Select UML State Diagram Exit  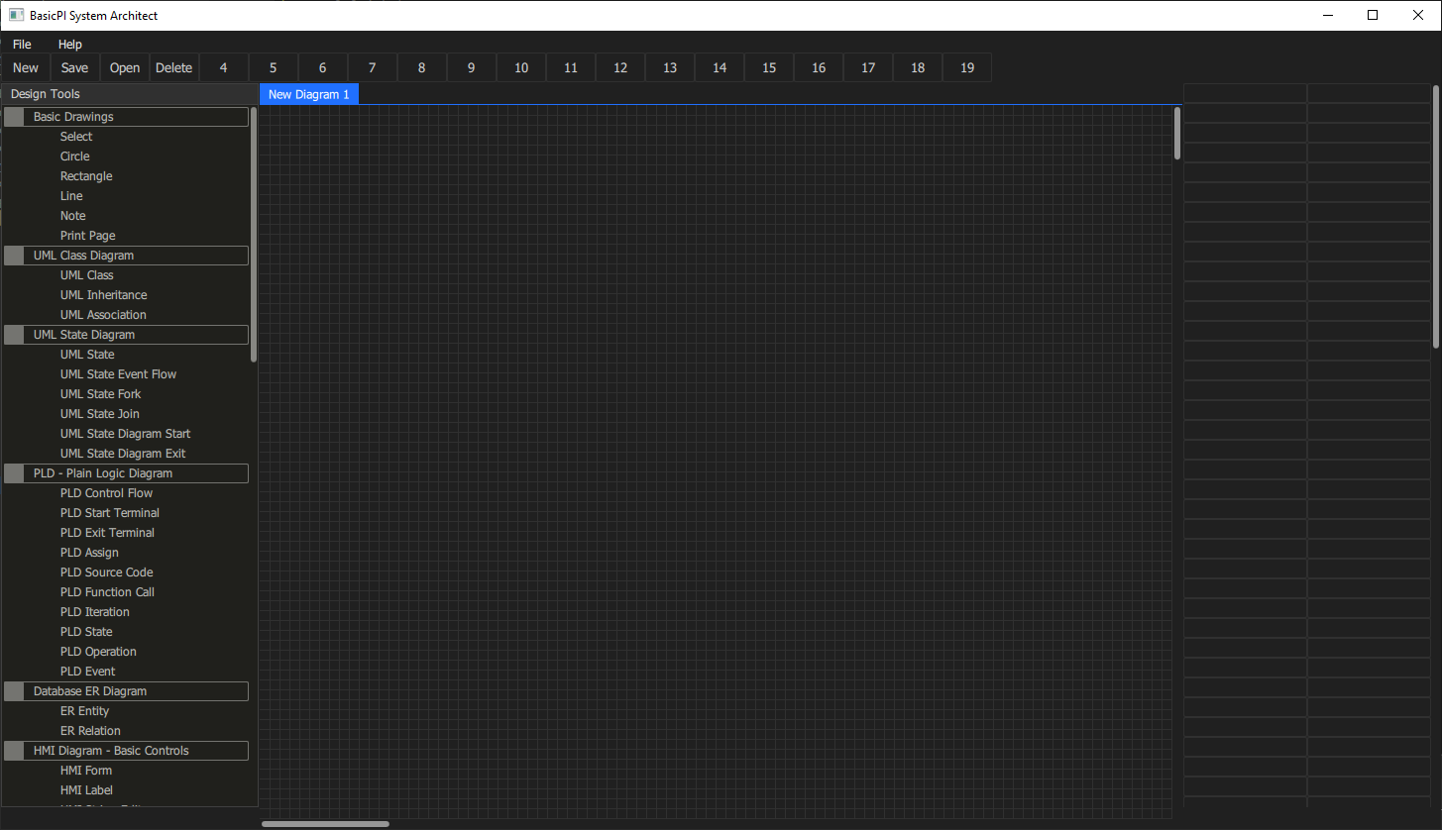[123, 454]
